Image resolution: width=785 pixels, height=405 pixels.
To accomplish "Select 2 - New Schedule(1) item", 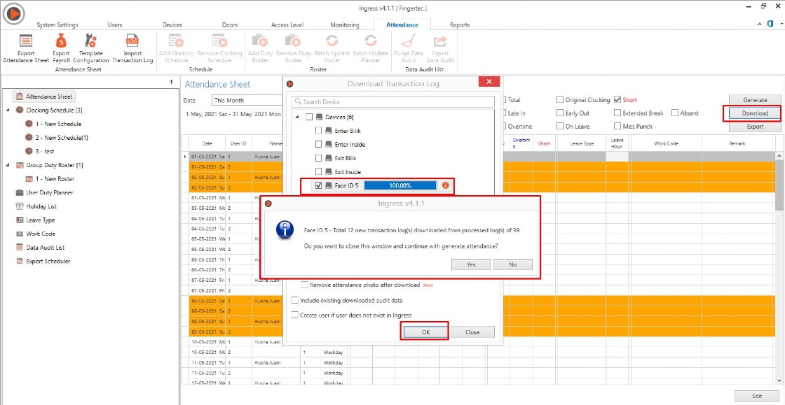I will [x=57, y=137].
